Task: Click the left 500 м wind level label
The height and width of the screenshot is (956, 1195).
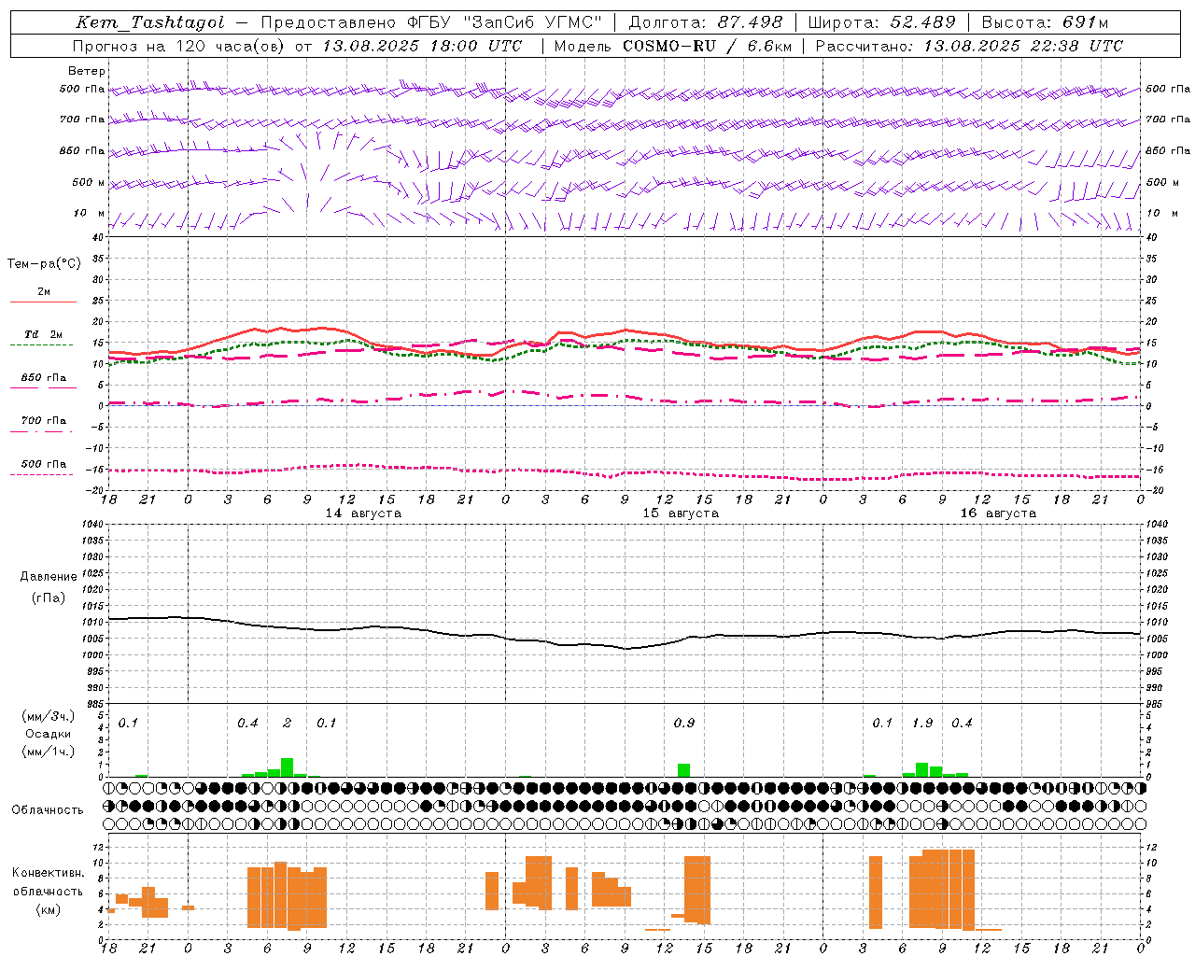Action: [x=90, y=182]
